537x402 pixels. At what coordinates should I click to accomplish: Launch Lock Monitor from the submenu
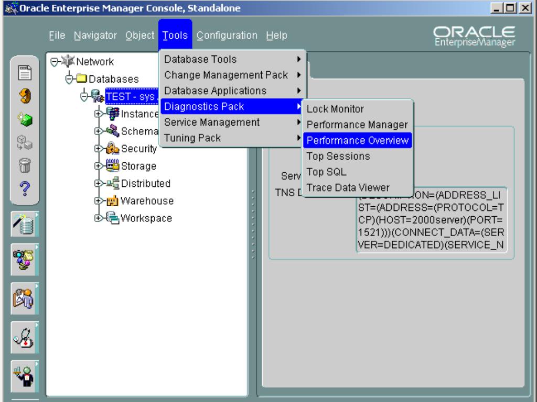point(358,109)
